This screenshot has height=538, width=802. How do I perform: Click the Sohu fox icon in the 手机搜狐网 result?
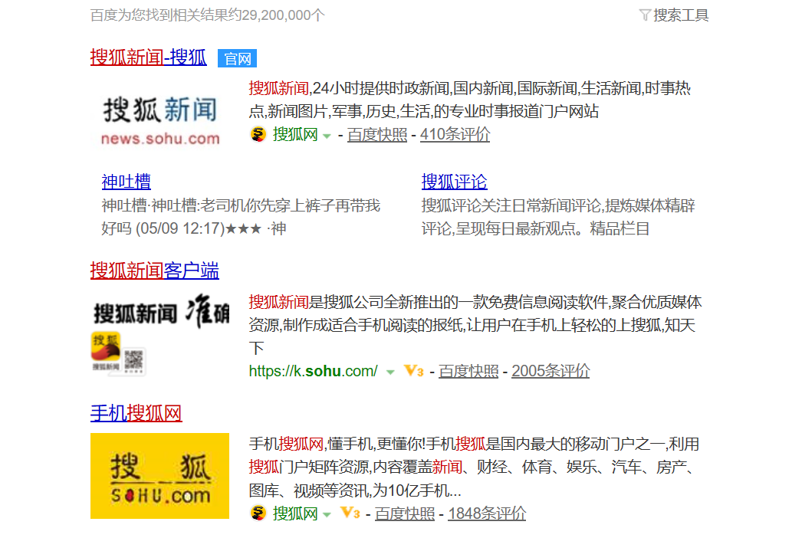258,513
